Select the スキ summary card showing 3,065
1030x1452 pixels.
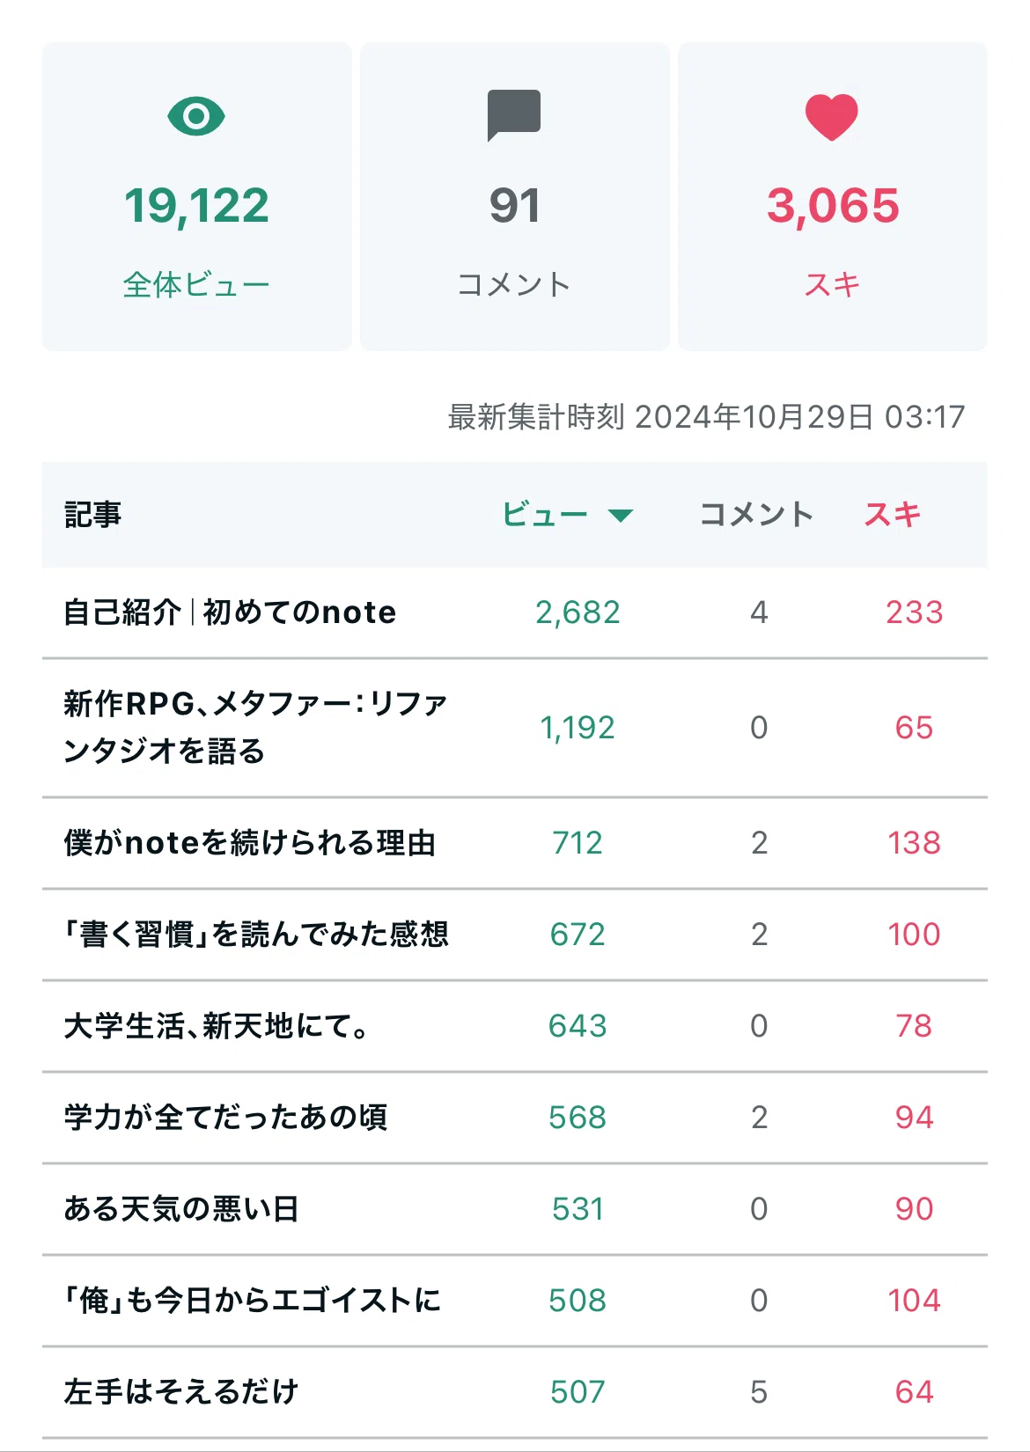tap(833, 196)
